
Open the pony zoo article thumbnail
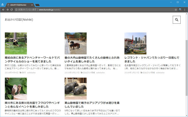point(75,43)
